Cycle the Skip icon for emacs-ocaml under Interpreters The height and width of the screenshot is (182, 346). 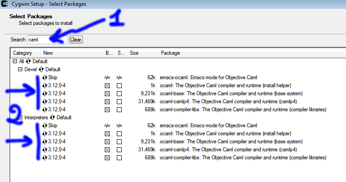pos(45,125)
